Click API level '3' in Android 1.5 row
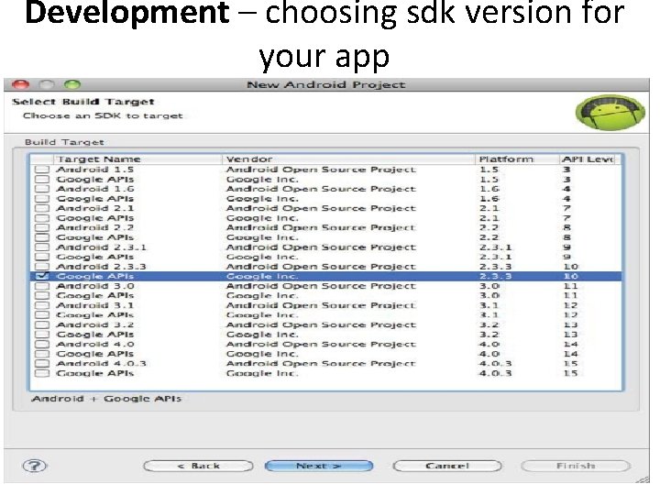 point(566,170)
